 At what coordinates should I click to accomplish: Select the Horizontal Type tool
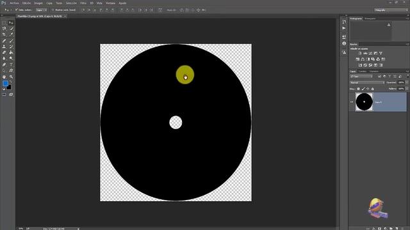(11, 65)
